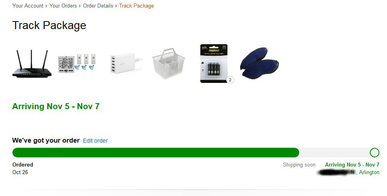Viewport: 387px width, 196px height.
Task: Click the Ordered Oct 26 status label
Action: [23, 169]
